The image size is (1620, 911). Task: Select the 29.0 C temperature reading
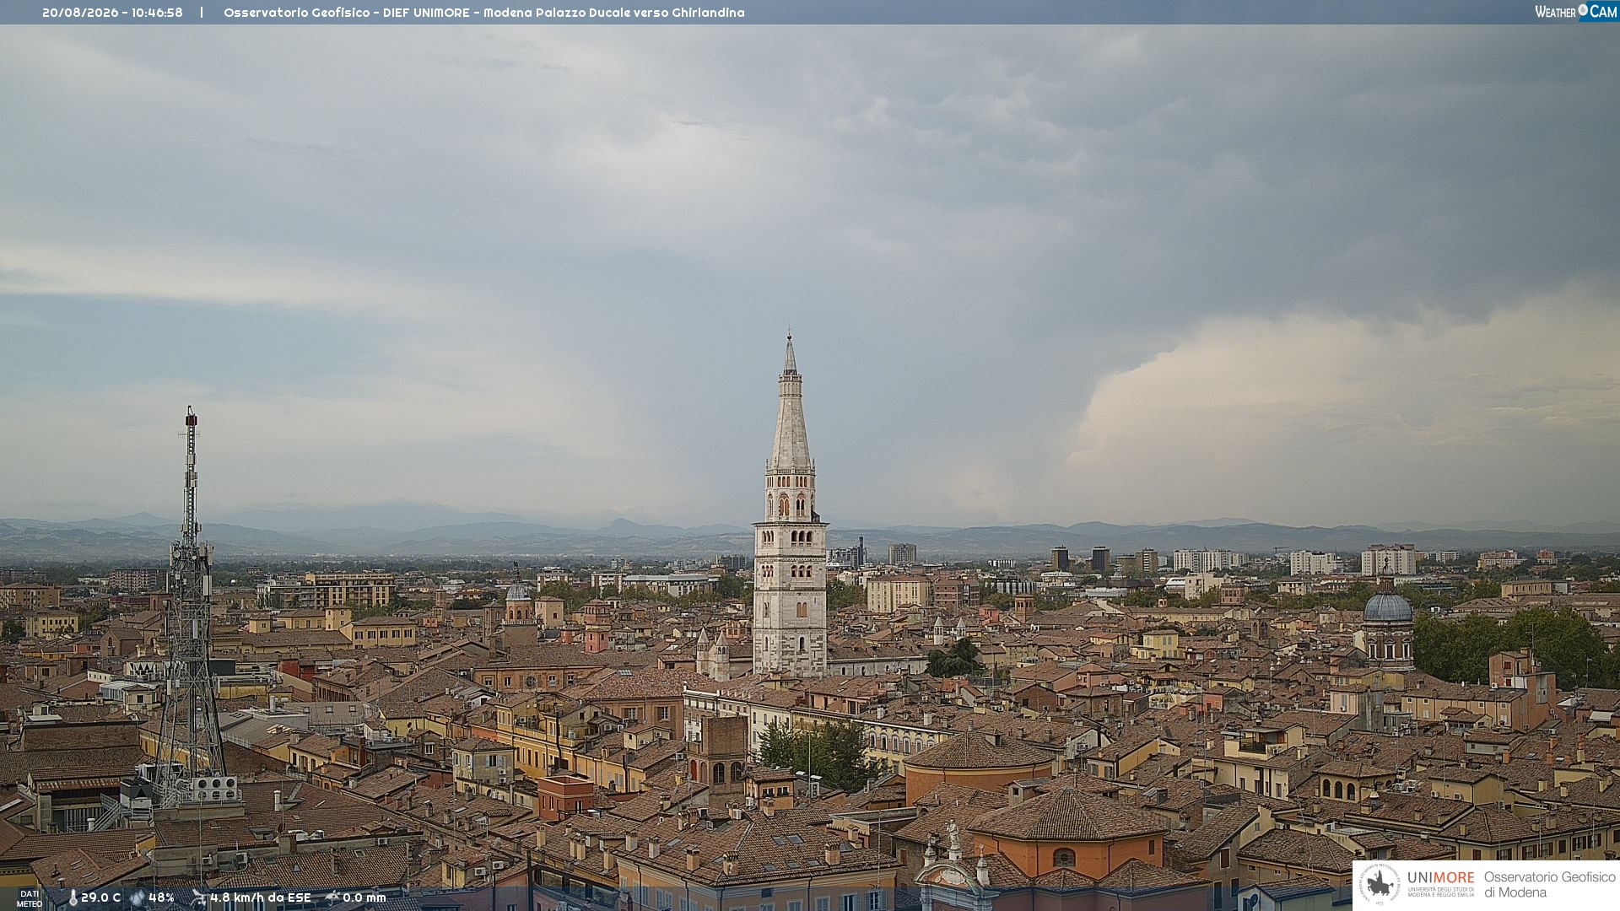(100, 898)
